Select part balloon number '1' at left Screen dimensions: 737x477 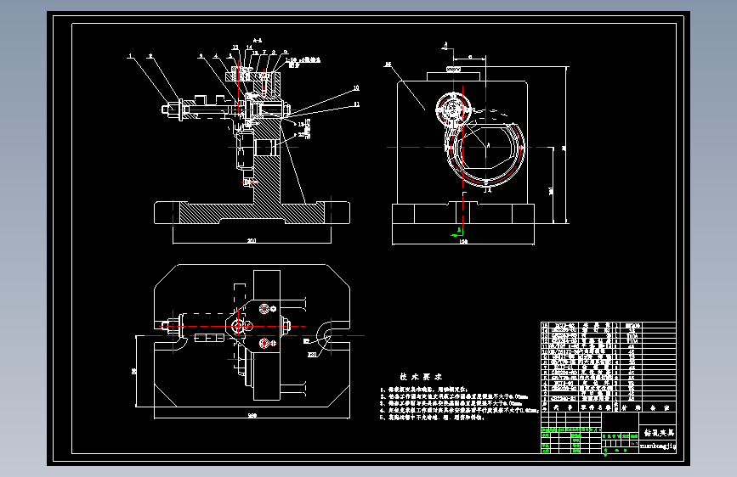point(130,56)
